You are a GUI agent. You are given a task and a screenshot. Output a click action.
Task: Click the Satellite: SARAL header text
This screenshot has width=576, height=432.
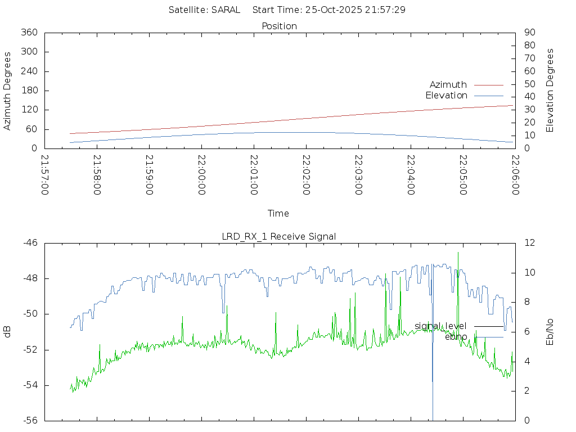click(x=204, y=10)
